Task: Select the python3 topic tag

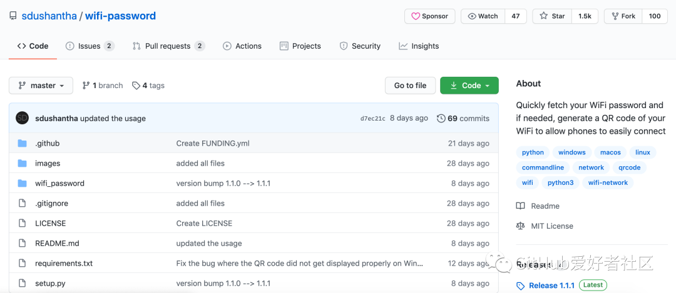Action: (x=560, y=182)
